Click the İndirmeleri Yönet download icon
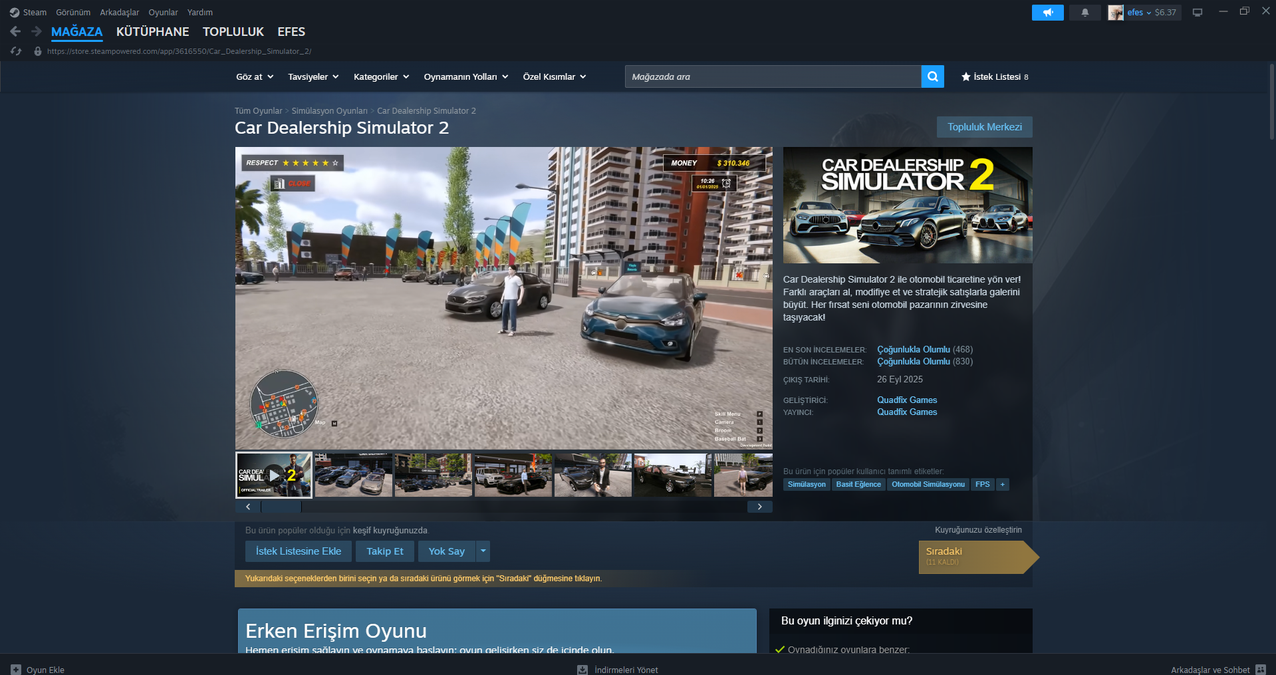Screen dimensions: 1276x675 pos(582,670)
